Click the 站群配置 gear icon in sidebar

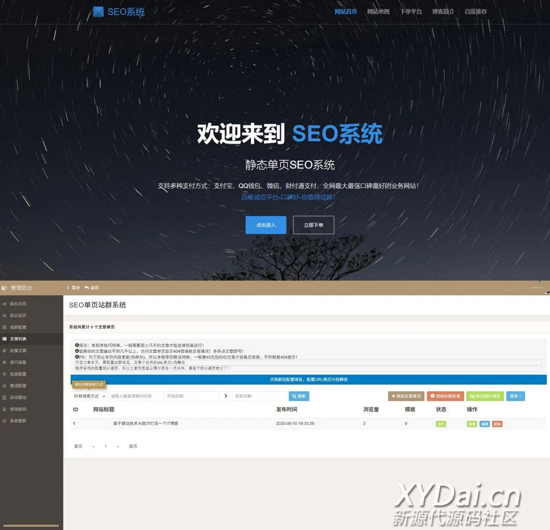(5, 327)
